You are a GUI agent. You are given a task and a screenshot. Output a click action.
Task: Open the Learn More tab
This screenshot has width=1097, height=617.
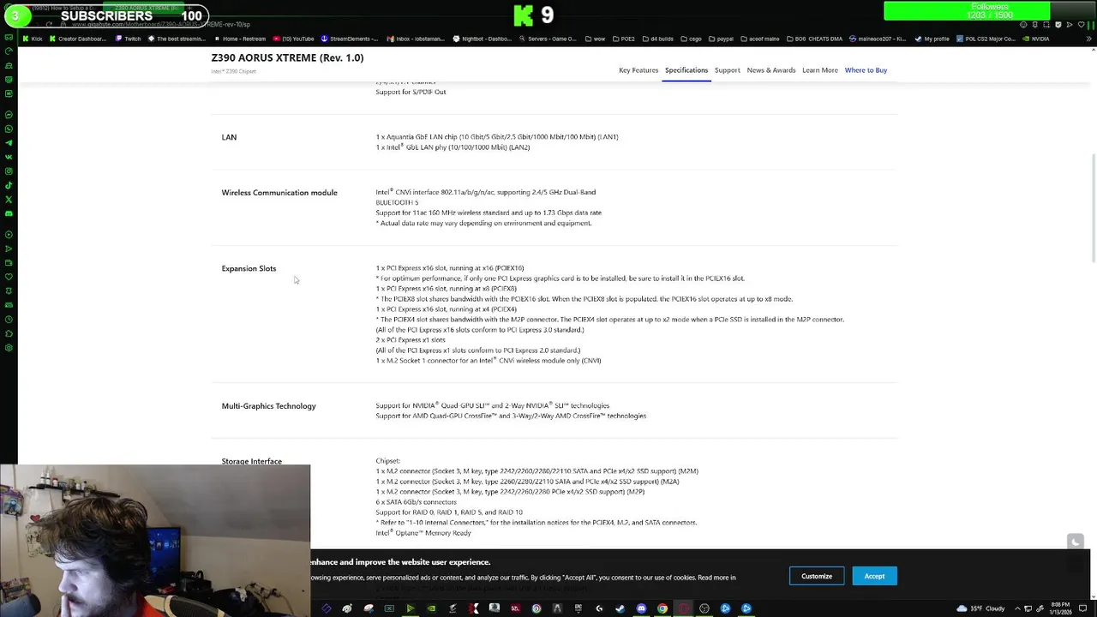(x=820, y=70)
